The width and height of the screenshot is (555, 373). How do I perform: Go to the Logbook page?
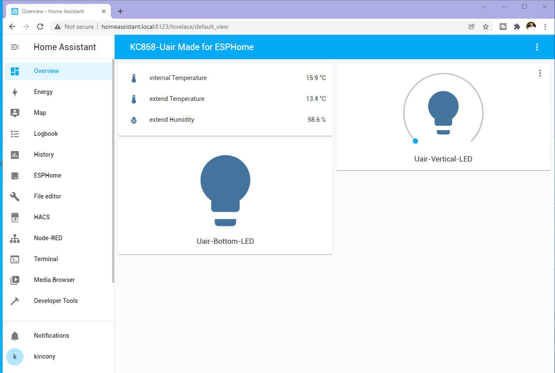46,134
